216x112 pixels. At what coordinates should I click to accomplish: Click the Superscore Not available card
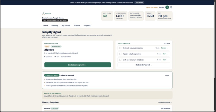(x=136, y=16)
